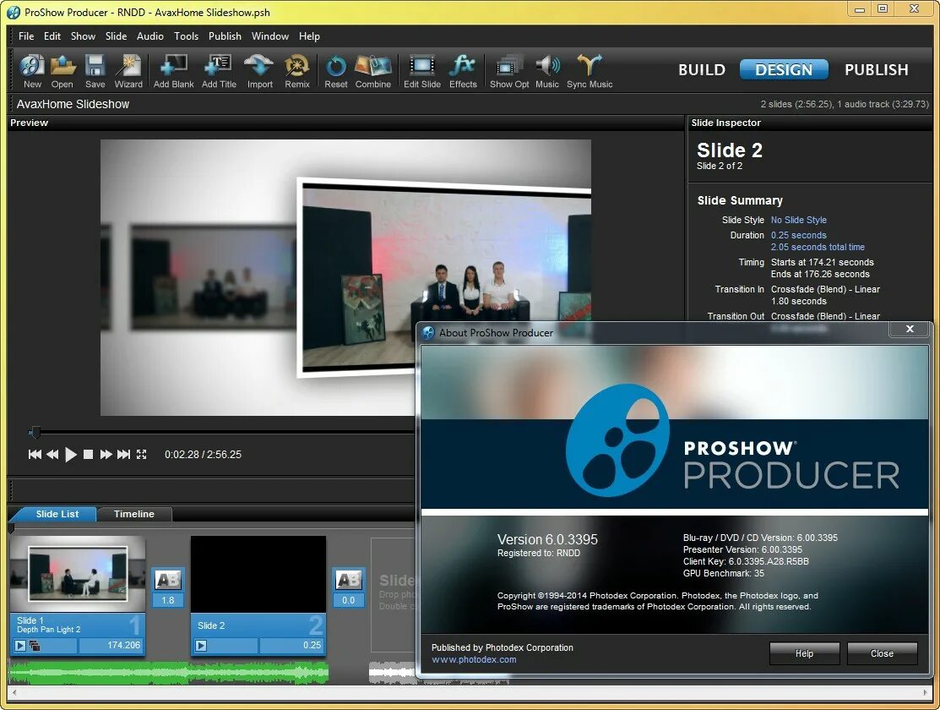
Task: Click the 1.8 transition time value
Action: 168,600
